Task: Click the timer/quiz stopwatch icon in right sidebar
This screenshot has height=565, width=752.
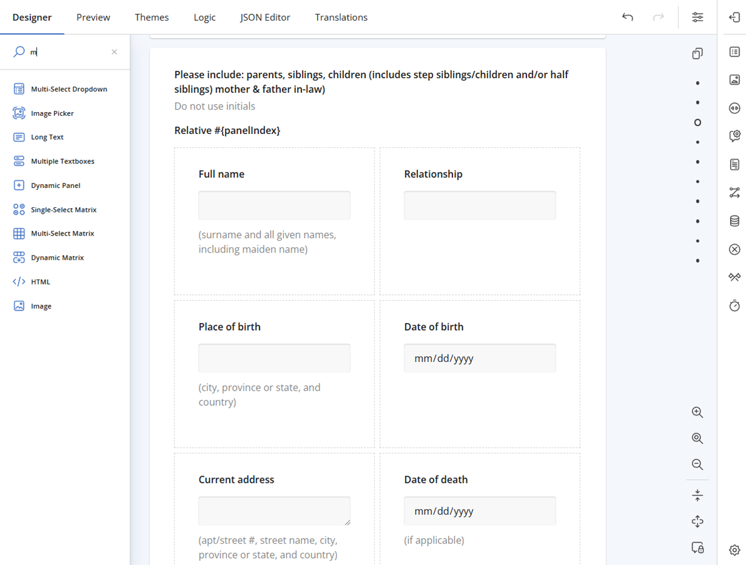Action: point(734,306)
